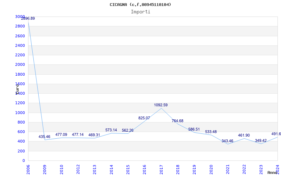Click the 2800 y-axis tick label
This screenshot has height=176, width=281.
pyautogui.click(x=20, y=26)
